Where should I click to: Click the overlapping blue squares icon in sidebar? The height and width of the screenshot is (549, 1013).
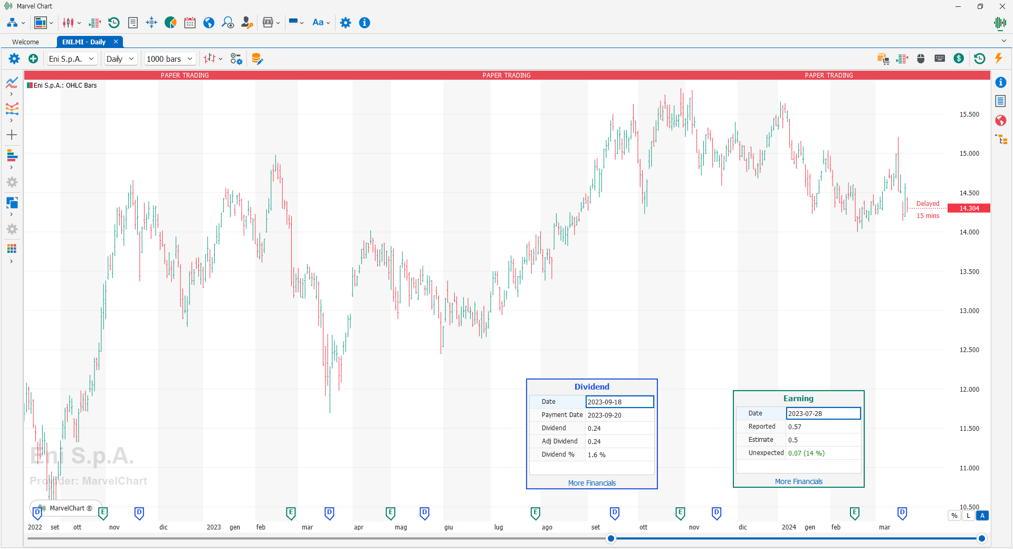[12, 203]
